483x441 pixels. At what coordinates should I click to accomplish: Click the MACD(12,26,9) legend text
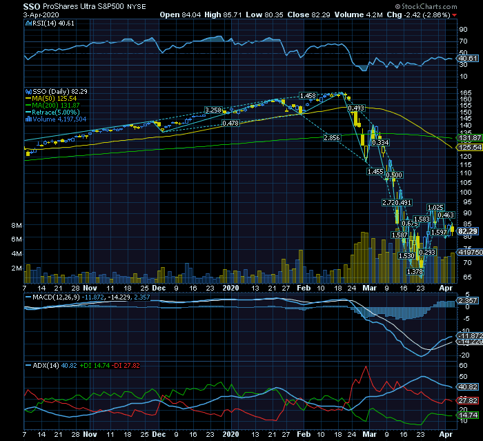tap(56, 297)
